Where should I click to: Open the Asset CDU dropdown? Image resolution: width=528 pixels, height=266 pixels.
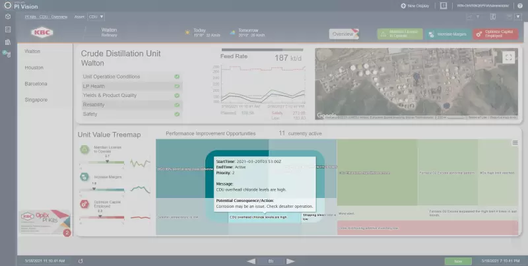pos(96,17)
